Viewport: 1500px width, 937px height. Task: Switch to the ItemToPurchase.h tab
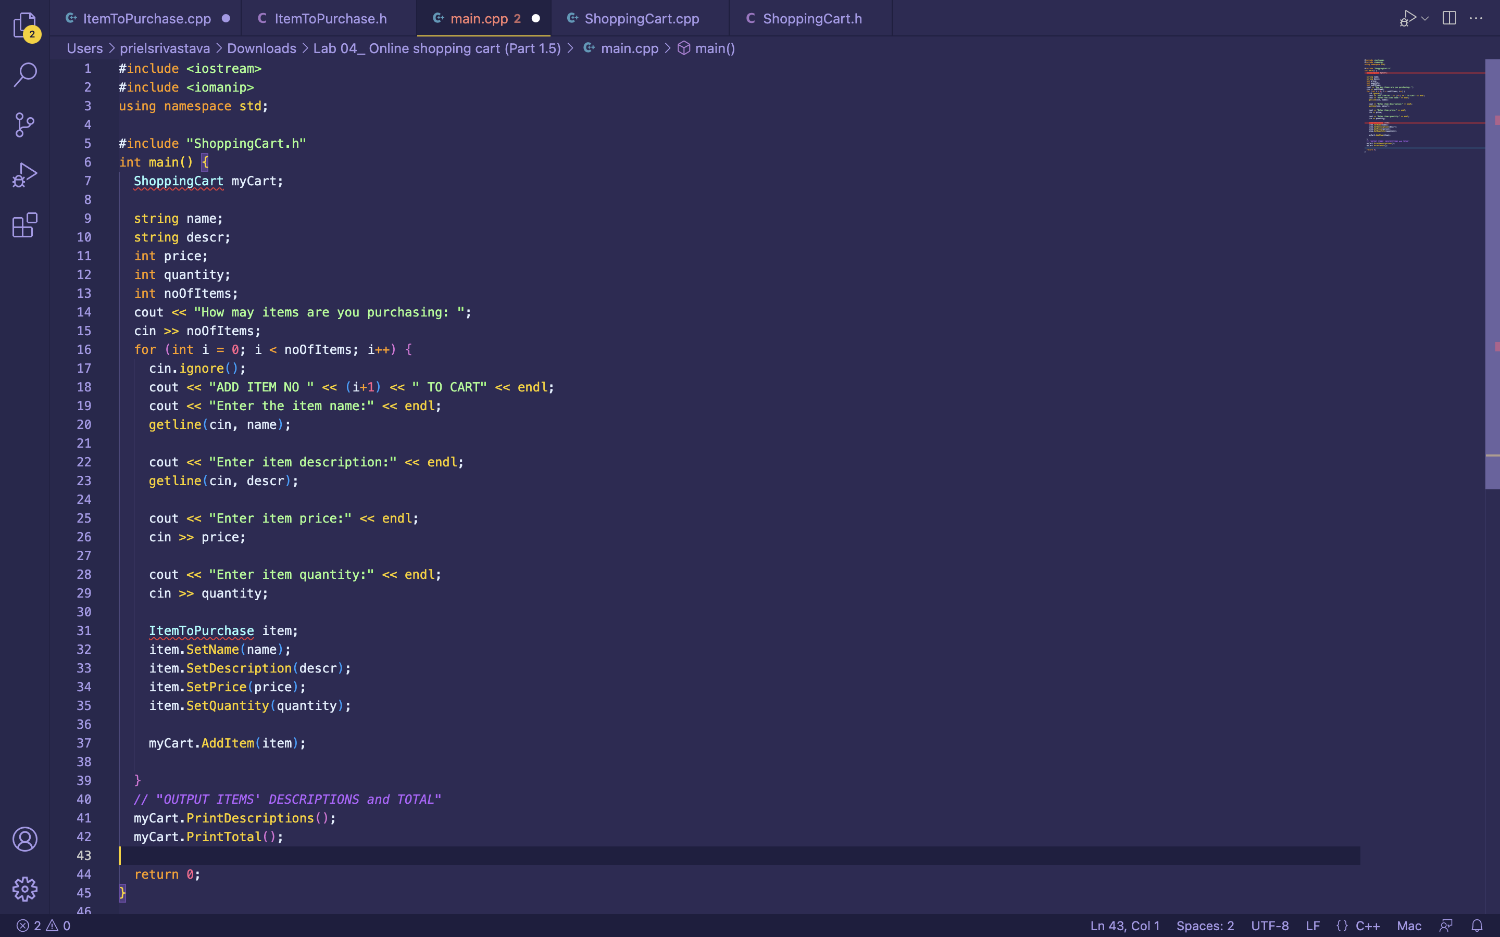[x=330, y=19]
